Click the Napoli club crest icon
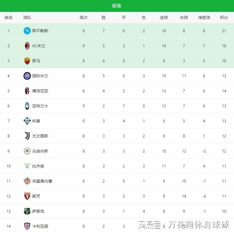 [27, 31]
